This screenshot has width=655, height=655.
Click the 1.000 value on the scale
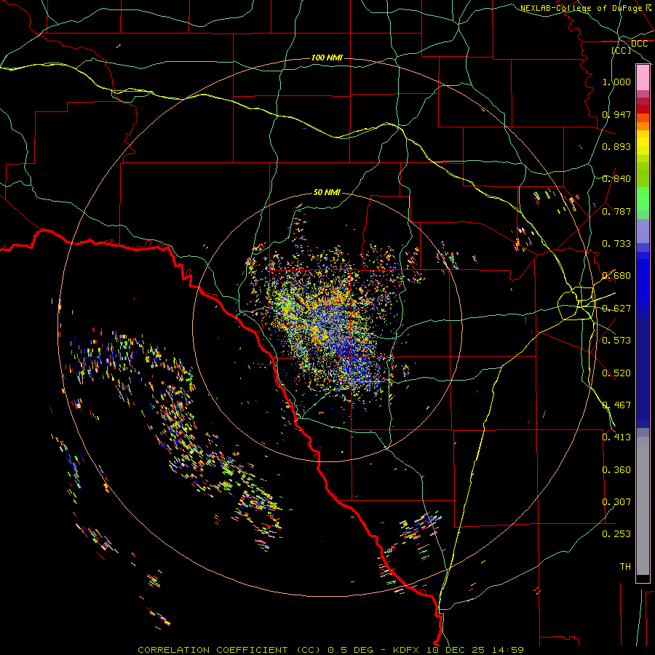(x=616, y=82)
